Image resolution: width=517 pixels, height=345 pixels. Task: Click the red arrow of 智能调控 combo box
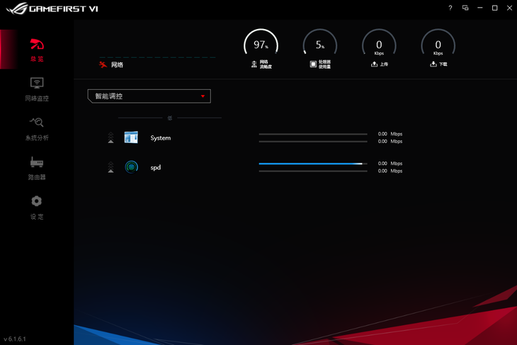(203, 96)
